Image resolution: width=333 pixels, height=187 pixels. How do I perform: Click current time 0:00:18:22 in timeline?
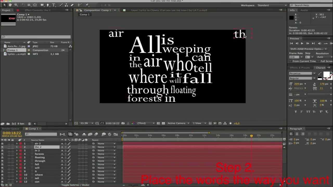11,133
